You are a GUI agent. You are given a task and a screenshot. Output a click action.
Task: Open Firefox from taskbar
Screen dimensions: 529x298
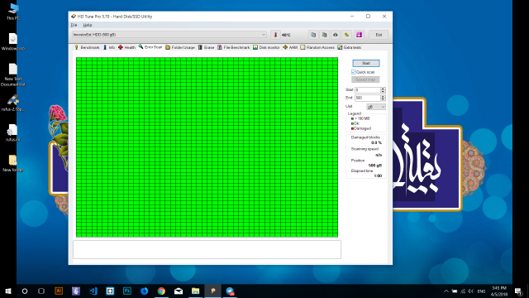pyautogui.click(x=145, y=291)
